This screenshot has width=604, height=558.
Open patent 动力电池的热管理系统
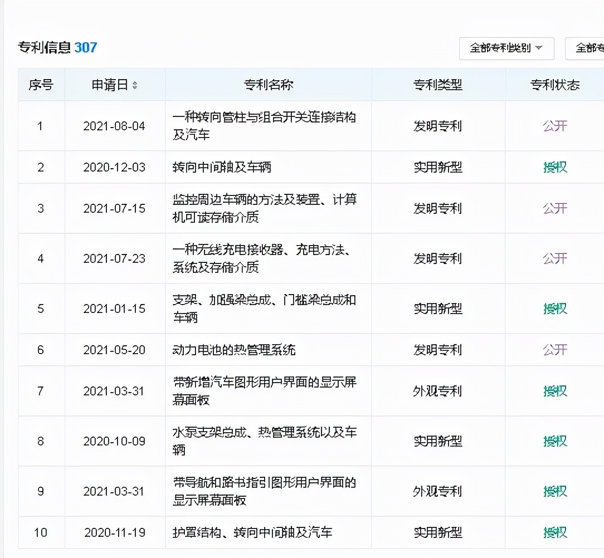point(234,350)
